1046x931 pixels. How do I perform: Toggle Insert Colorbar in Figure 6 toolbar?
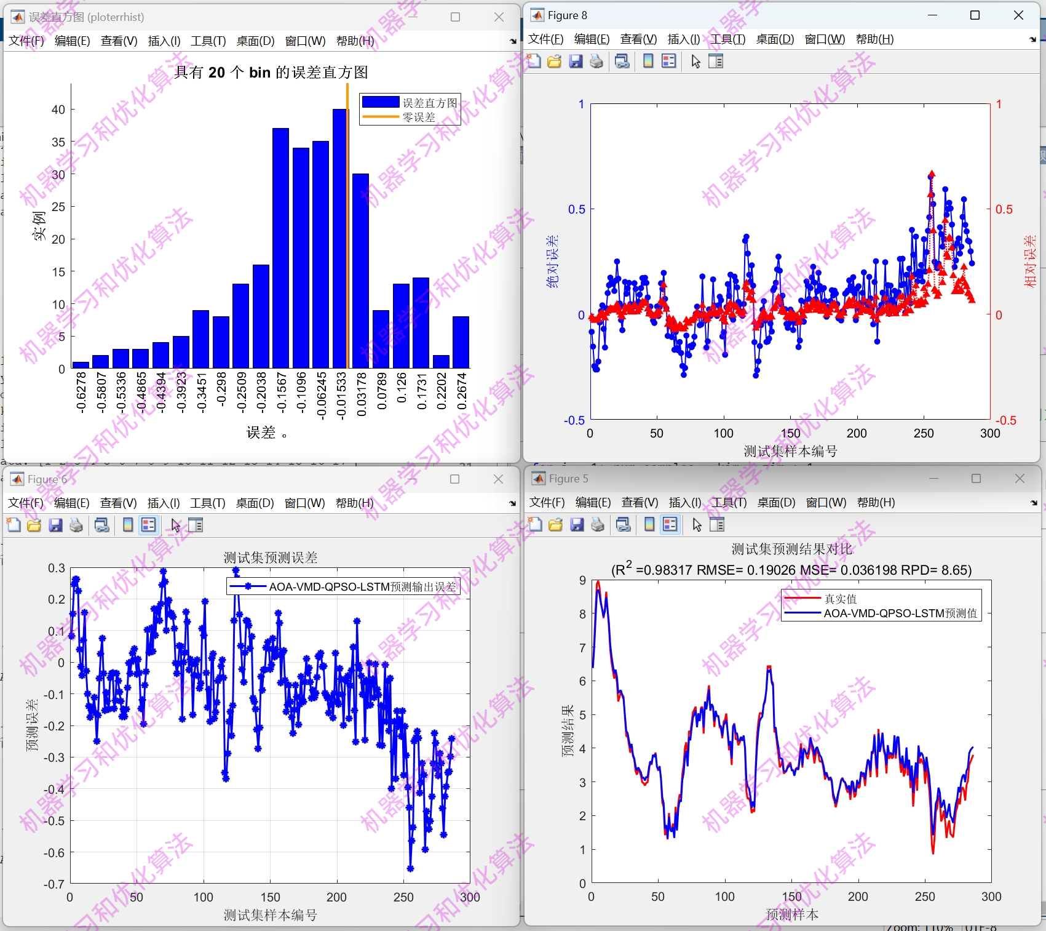click(128, 525)
